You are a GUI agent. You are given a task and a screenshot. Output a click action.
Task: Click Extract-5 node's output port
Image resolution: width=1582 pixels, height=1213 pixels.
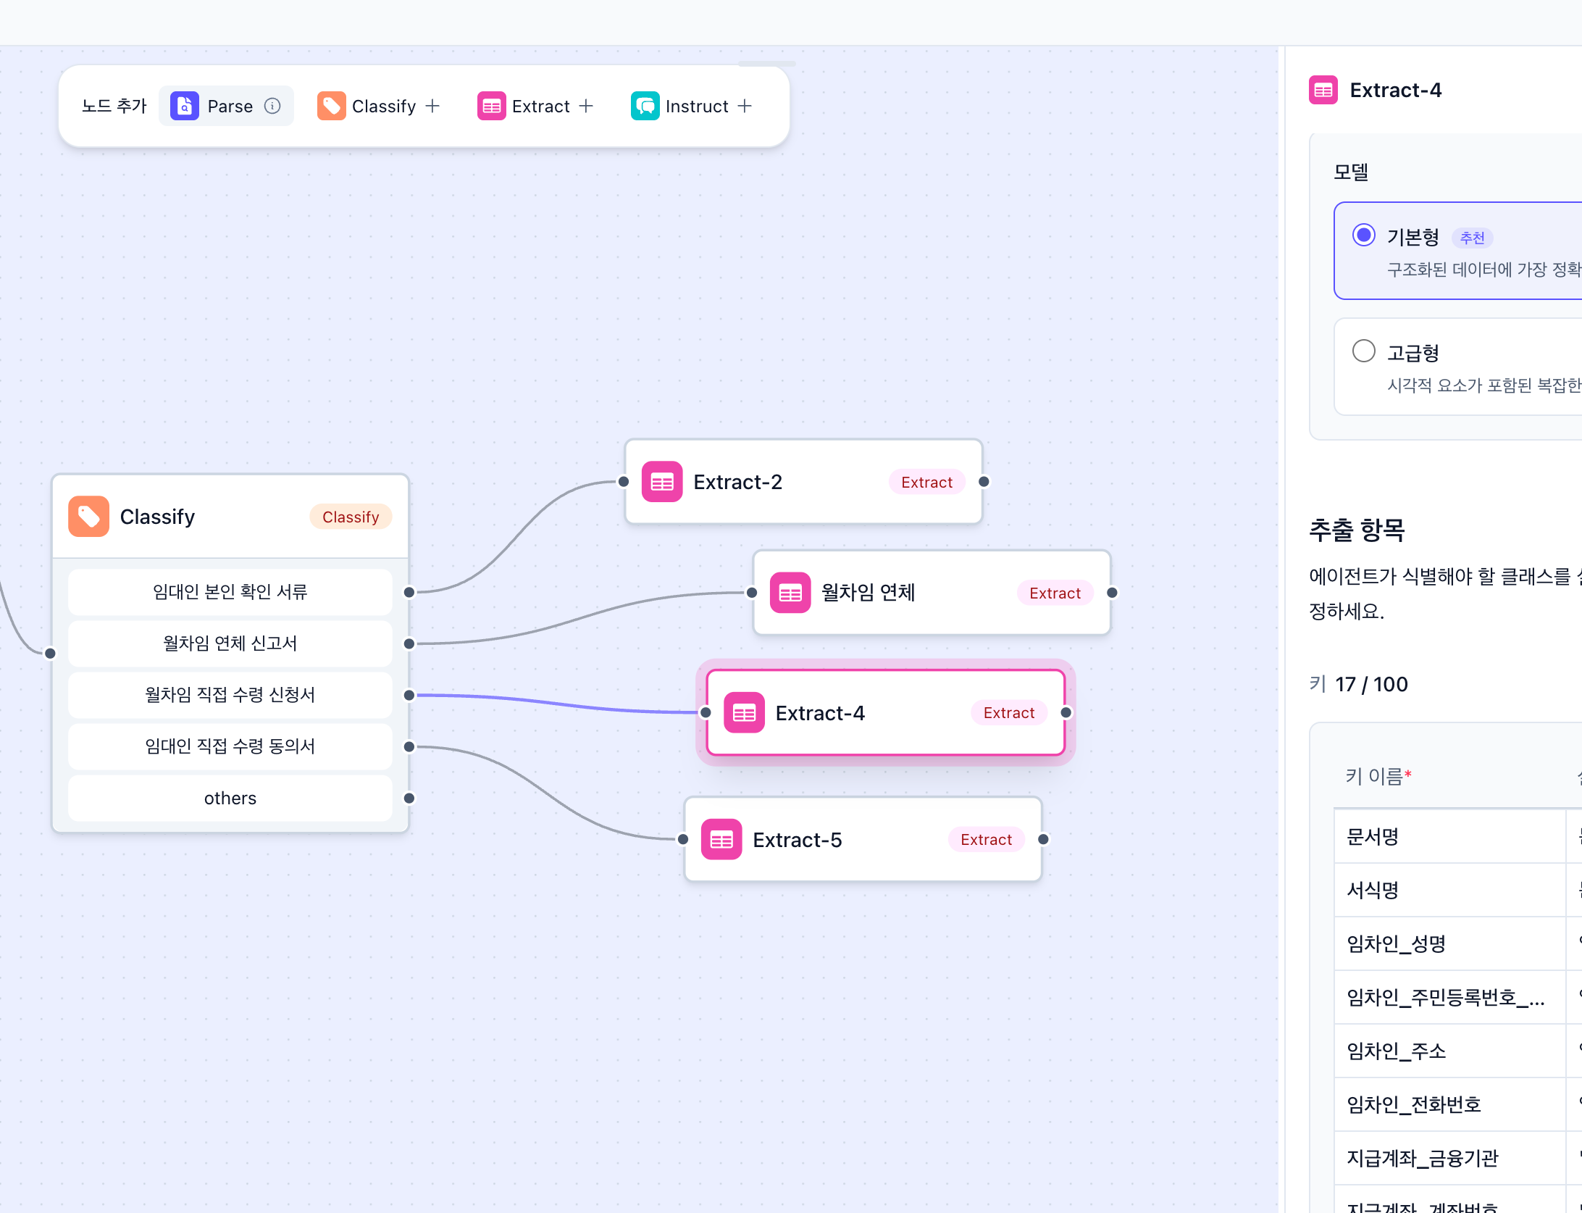(1044, 840)
